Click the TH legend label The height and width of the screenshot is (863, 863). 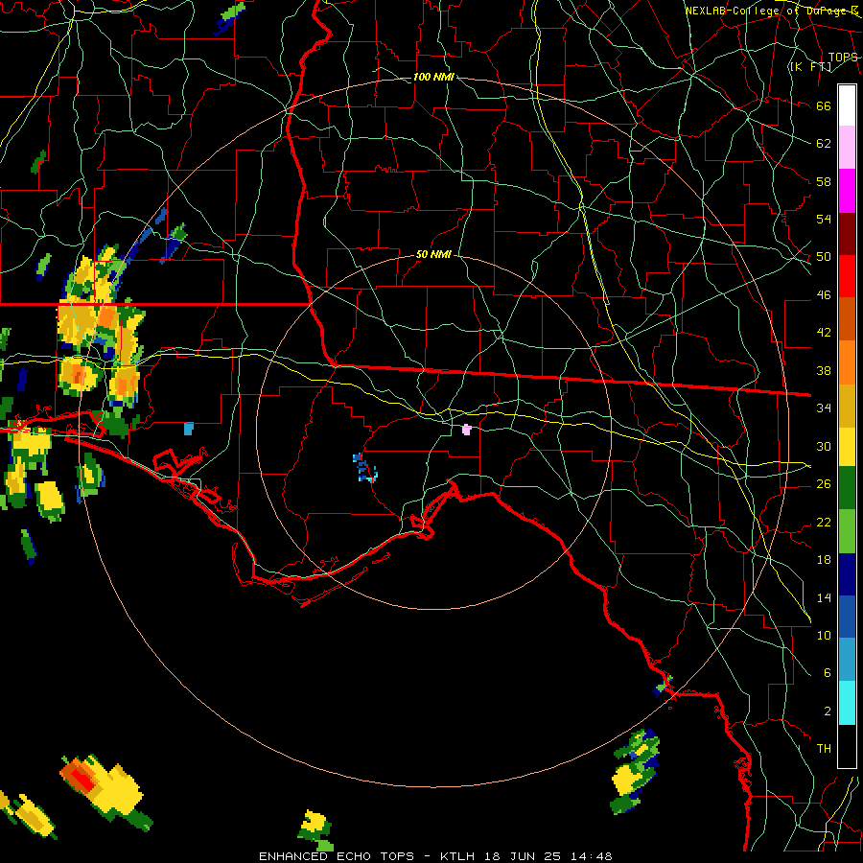coord(824,749)
